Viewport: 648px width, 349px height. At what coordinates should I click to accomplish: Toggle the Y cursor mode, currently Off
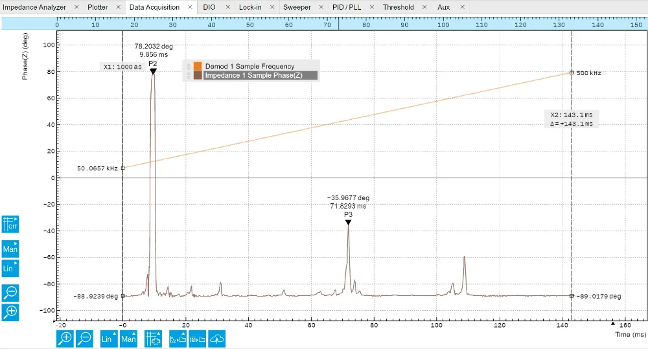pyautogui.click(x=10, y=224)
